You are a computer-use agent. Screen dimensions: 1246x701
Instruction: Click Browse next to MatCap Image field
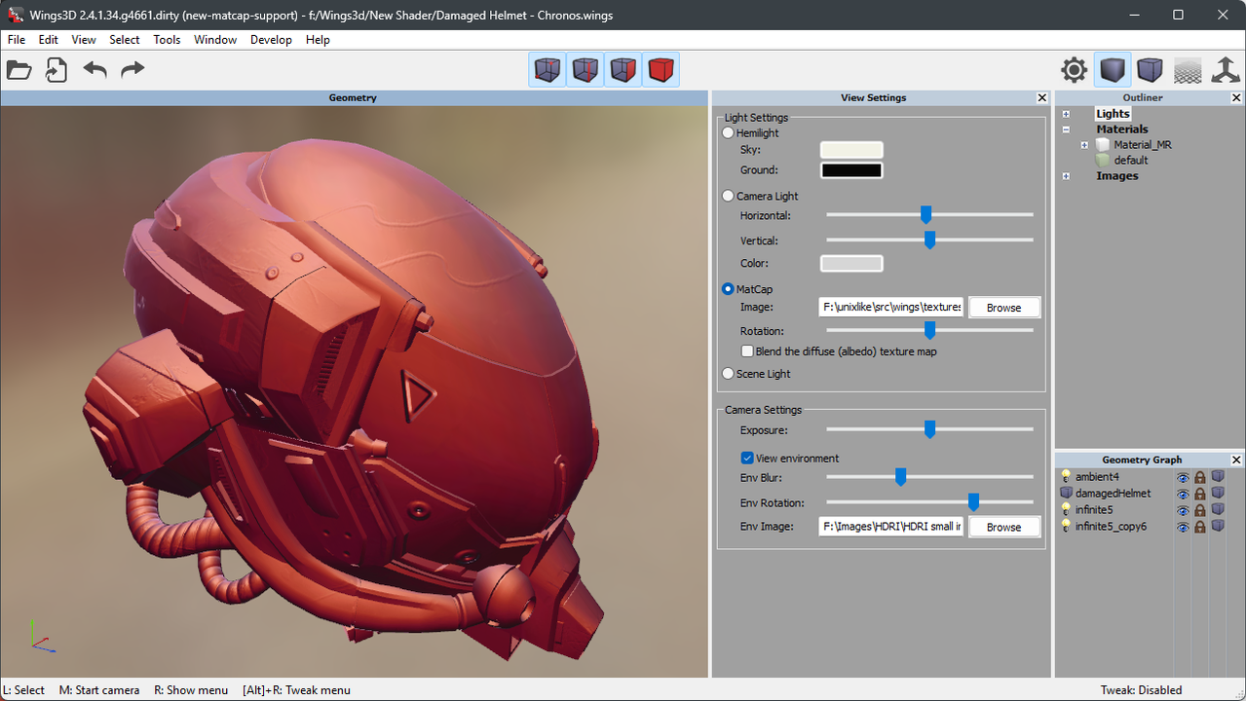pos(1004,308)
